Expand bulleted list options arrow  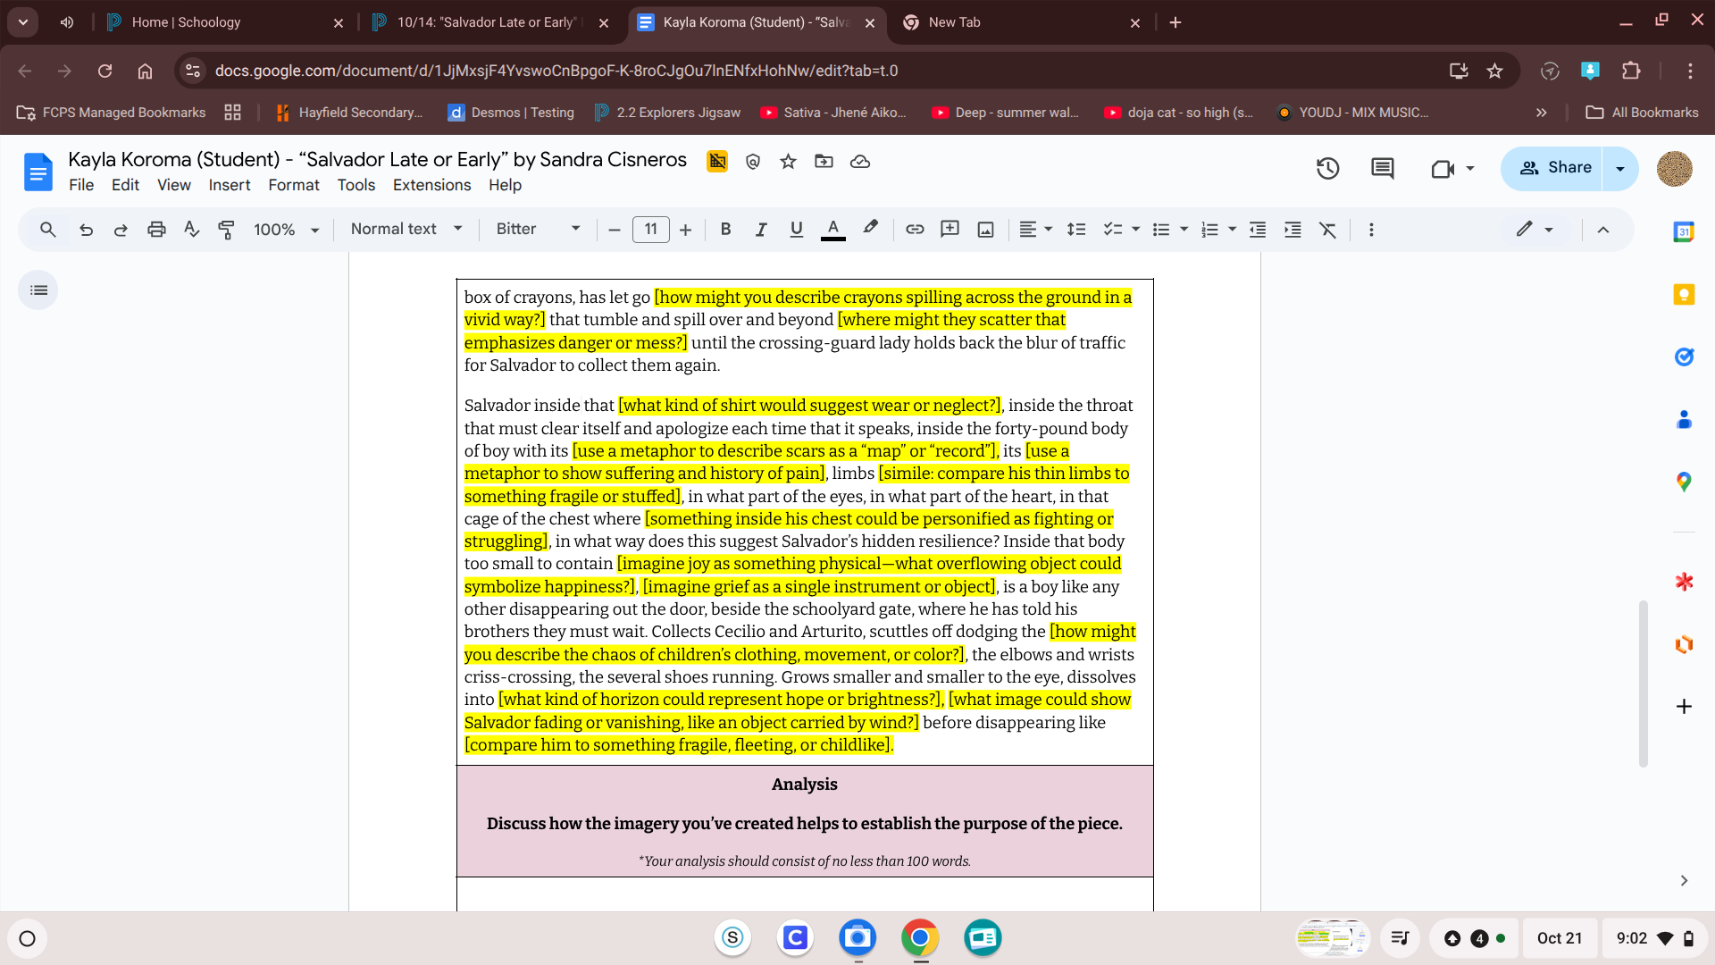click(1184, 230)
